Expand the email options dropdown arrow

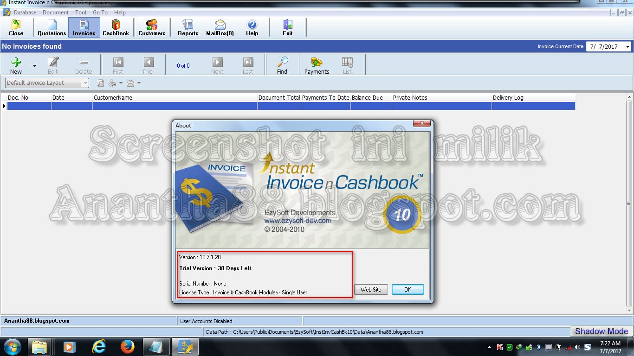pyautogui.click(x=139, y=83)
